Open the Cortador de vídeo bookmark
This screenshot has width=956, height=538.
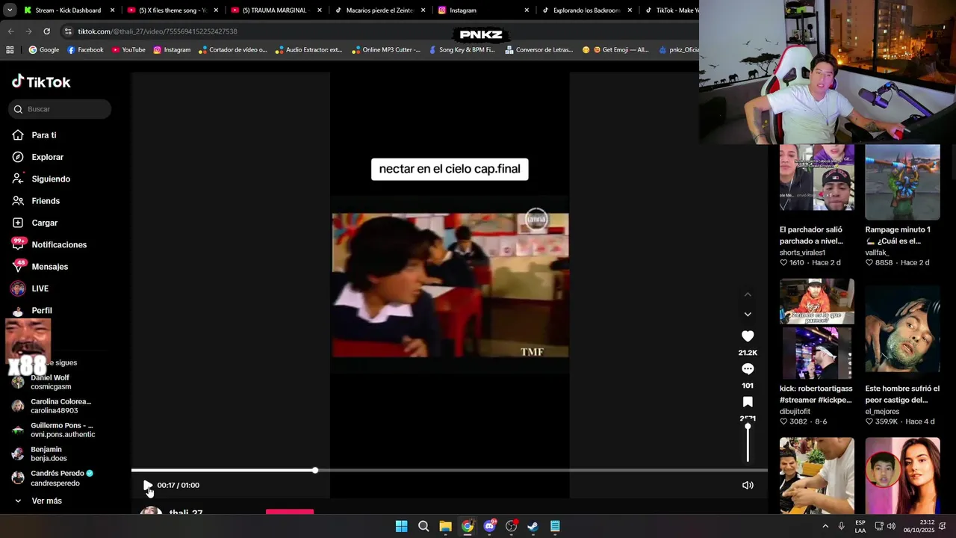[233, 50]
